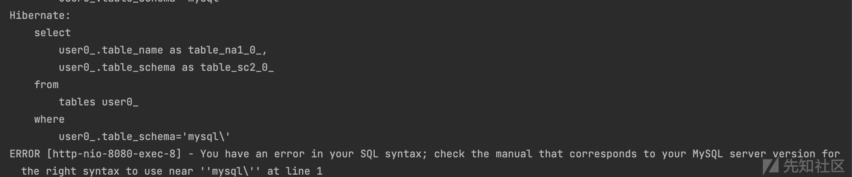The height and width of the screenshot is (177, 852).
Task: Click 'the right syntax to use near' text
Action: [x=107, y=171]
